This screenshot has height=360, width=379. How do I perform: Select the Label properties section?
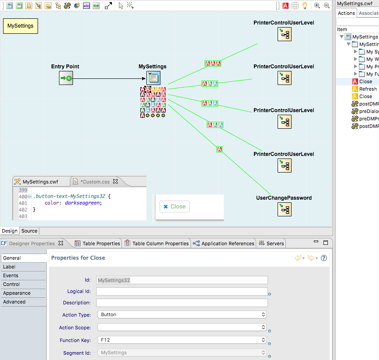(24, 267)
